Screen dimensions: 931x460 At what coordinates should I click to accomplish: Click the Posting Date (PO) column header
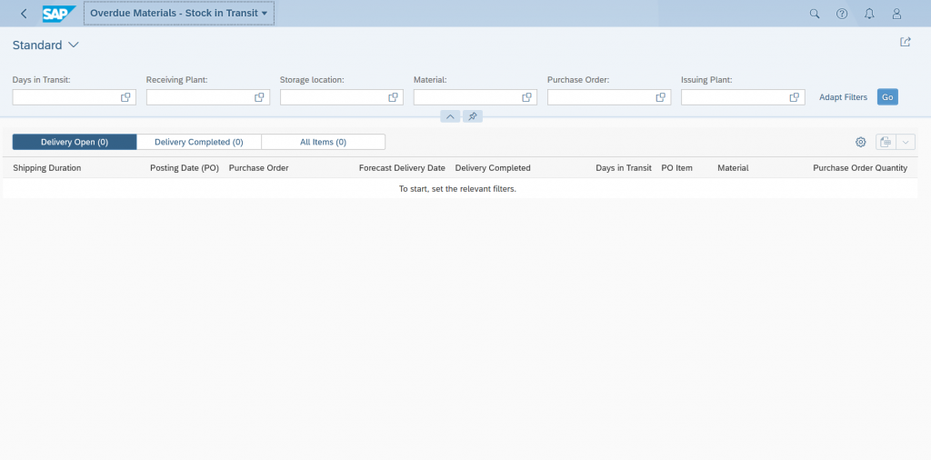(x=185, y=168)
